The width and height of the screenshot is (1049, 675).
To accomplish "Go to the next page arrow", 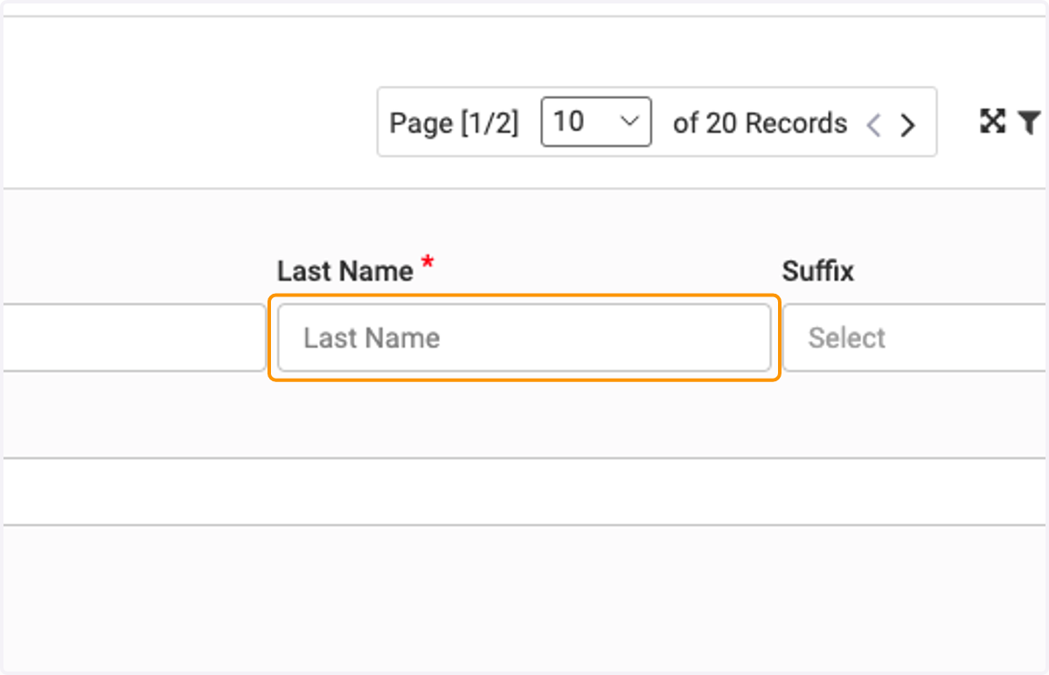I will point(907,124).
